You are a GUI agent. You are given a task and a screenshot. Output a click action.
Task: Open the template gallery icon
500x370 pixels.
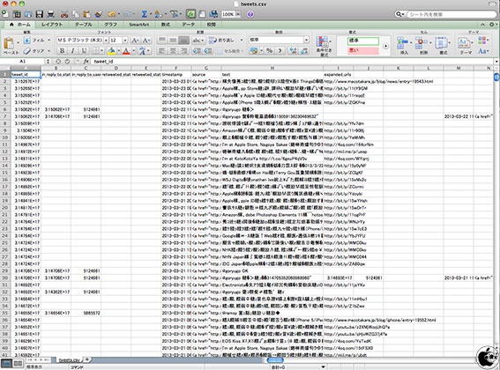(x=17, y=14)
